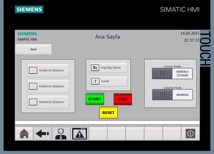Click the Giriş/Çıkış İzleme document icon
The width and height of the screenshot is (214, 154).
(x=95, y=68)
